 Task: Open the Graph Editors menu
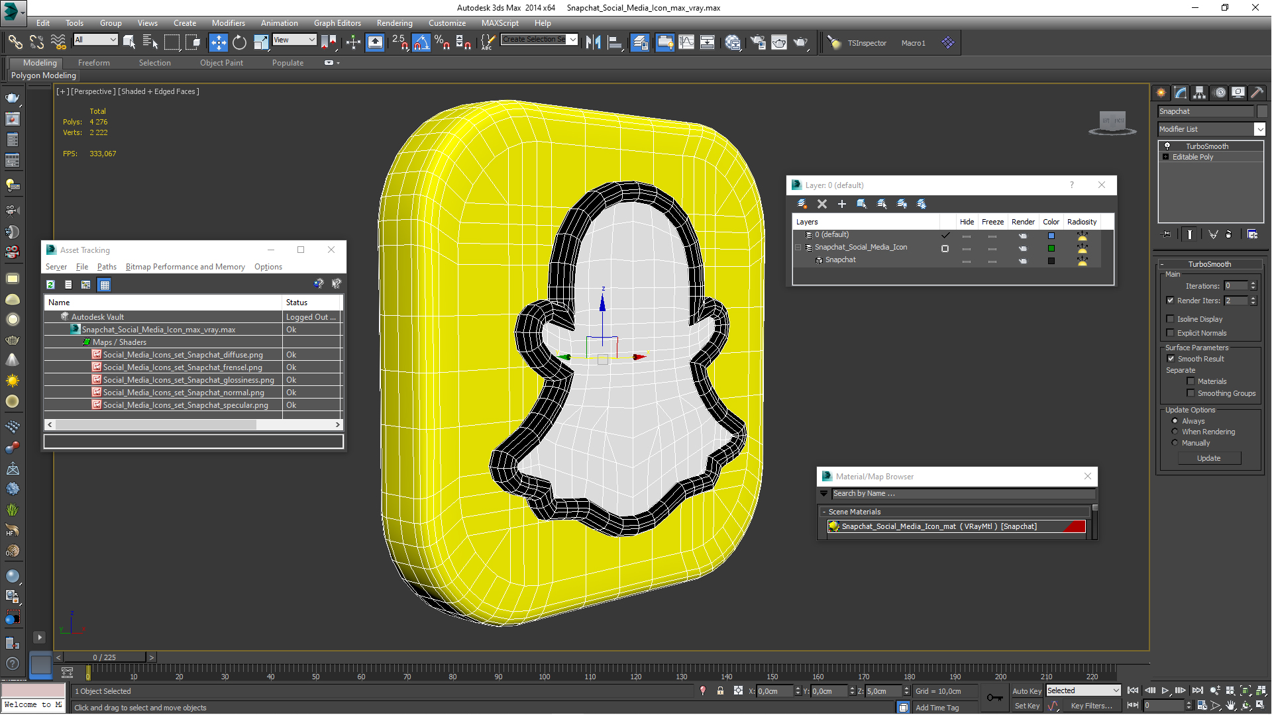pyautogui.click(x=337, y=23)
